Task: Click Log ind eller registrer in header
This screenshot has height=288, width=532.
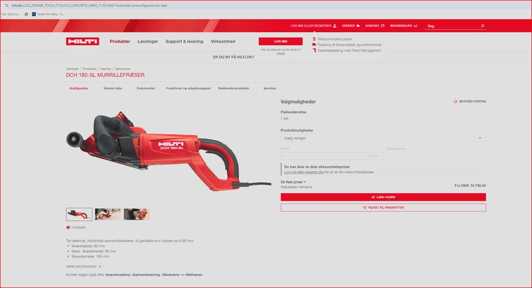Action: click(311, 26)
